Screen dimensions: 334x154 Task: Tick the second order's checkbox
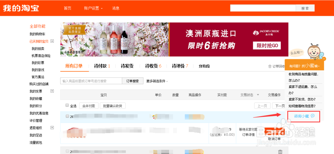[x=67, y=151]
